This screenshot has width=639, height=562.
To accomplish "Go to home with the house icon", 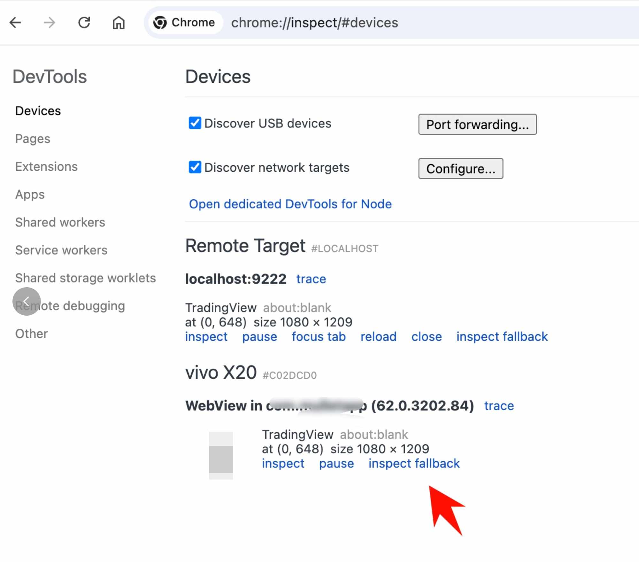I will point(119,23).
